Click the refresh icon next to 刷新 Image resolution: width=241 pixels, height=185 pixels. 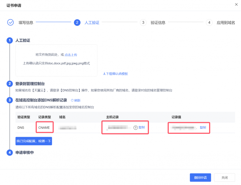(72, 100)
